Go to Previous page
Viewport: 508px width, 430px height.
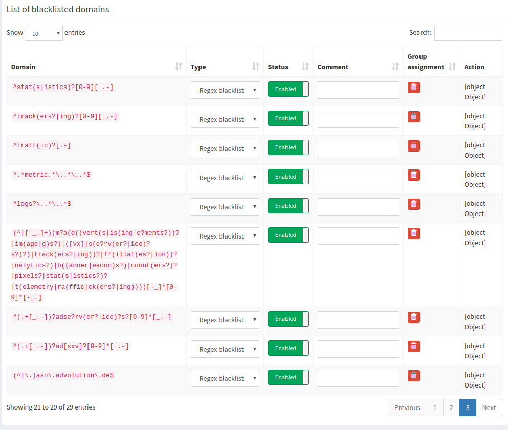click(x=407, y=407)
